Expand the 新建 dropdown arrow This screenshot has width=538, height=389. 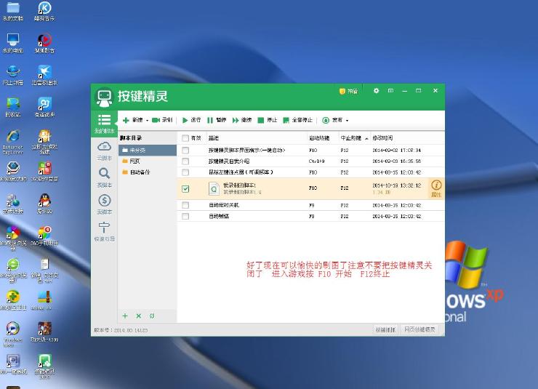pos(147,121)
